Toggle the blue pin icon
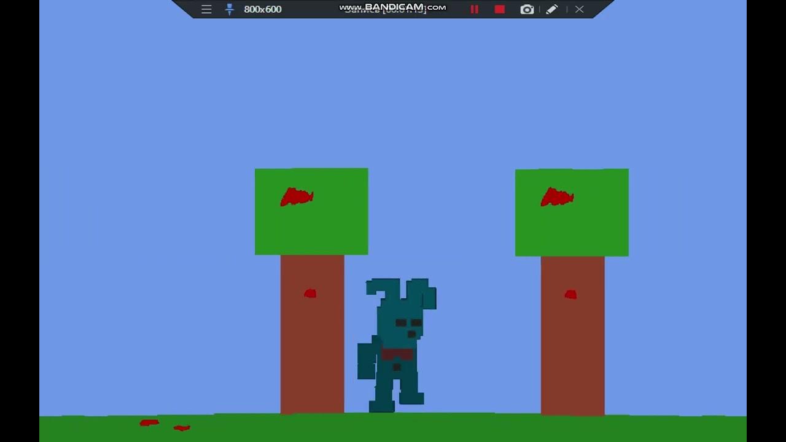The height and width of the screenshot is (442, 786). pyautogui.click(x=230, y=9)
